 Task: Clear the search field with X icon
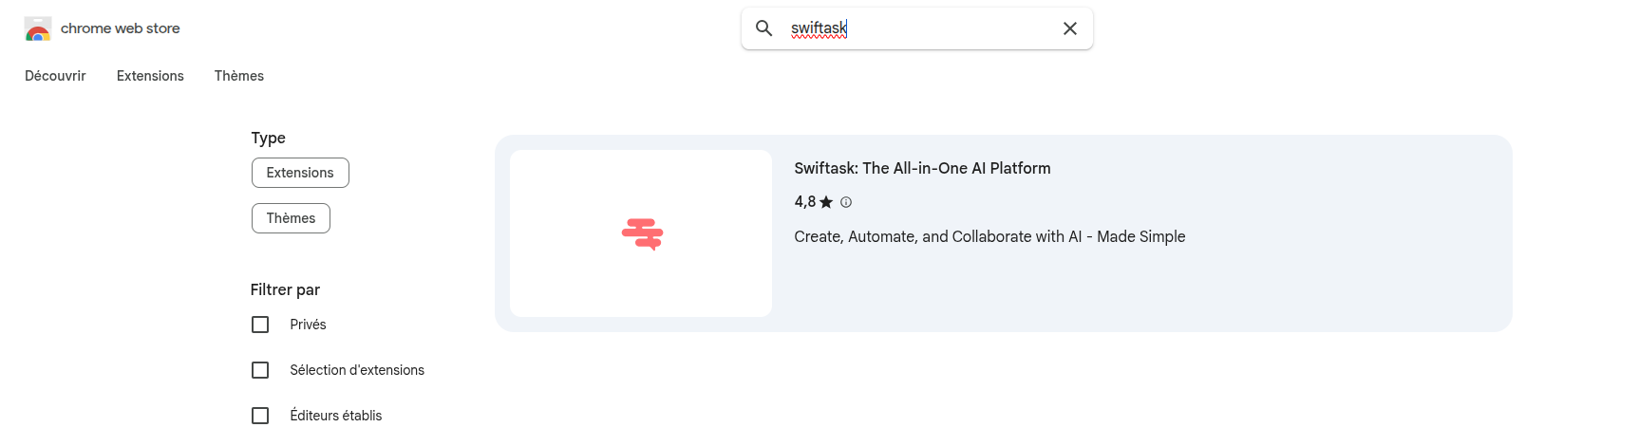(1070, 28)
